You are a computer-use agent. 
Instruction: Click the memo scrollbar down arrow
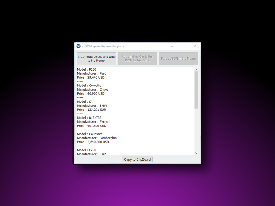point(196,153)
